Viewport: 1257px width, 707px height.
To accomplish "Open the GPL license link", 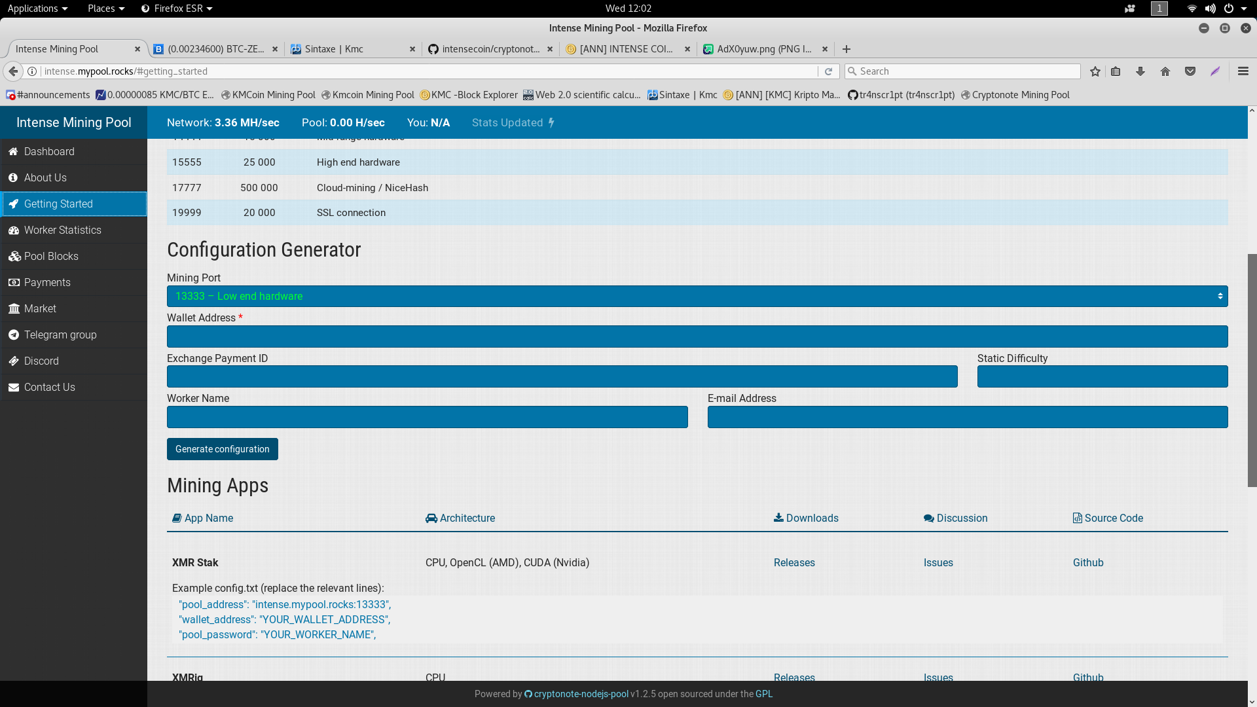I will tap(764, 694).
